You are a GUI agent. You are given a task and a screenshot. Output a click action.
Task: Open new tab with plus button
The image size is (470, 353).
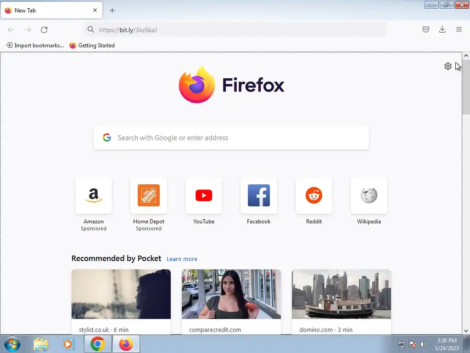coord(112,11)
